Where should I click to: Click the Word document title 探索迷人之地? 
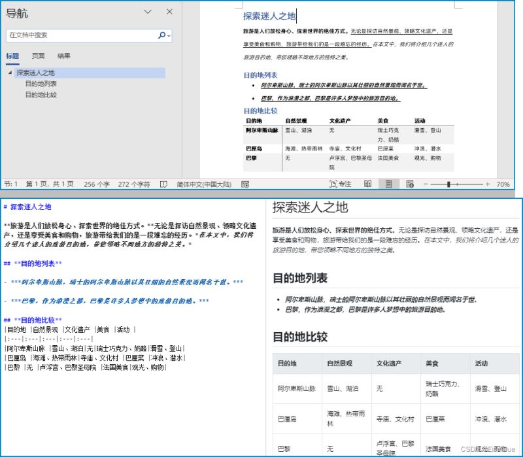[x=269, y=16]
